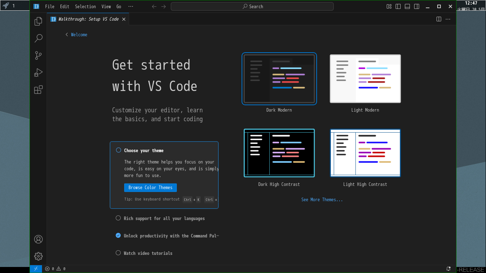Open the Extensions view

tap(38, 90)
